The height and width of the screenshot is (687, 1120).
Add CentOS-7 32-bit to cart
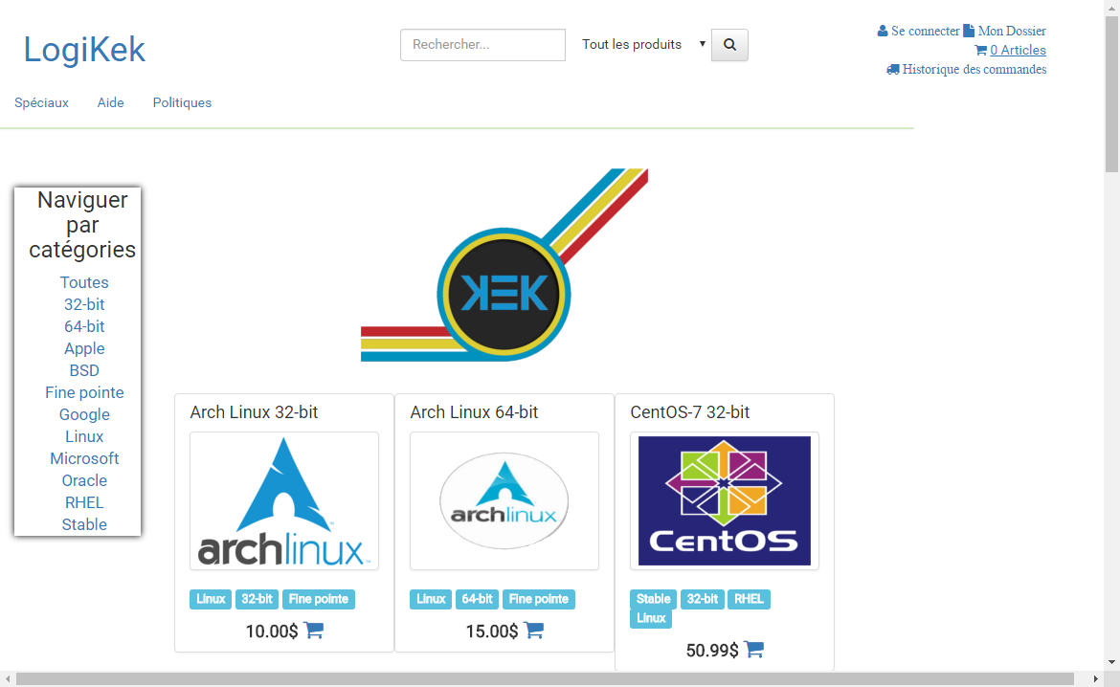coord(753,649)
